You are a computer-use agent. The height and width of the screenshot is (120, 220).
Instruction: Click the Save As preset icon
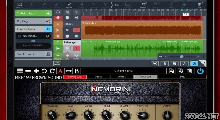[x=180, y=71]
